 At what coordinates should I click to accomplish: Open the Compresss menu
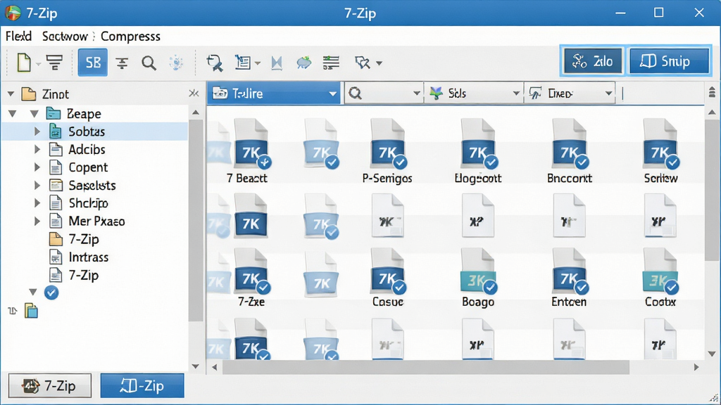(130, 37)
